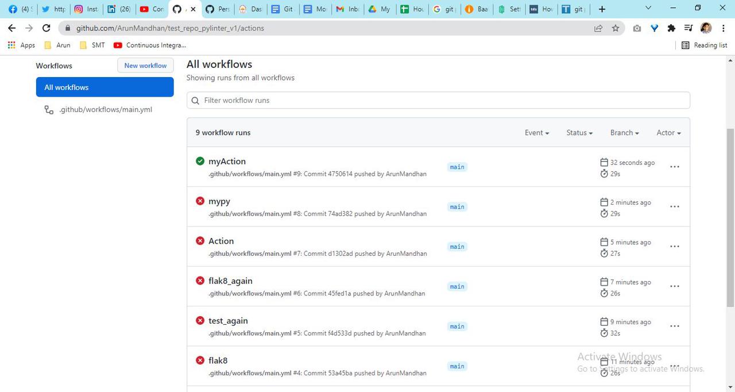Click the page reload icon
This screenshot has width=735, height=392.
[x=46, y=28]
